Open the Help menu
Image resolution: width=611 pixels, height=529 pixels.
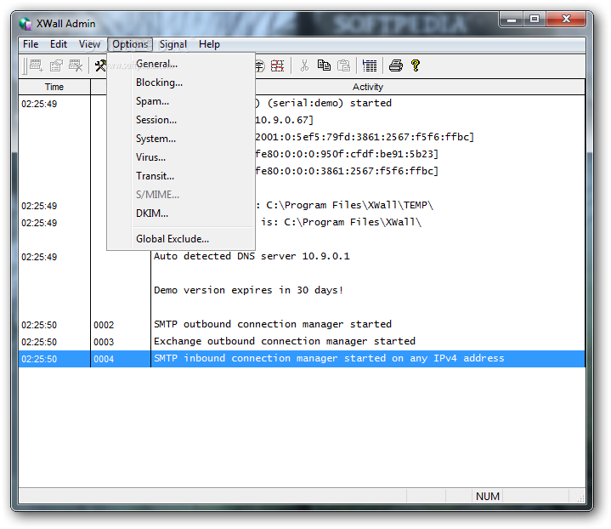209,44
